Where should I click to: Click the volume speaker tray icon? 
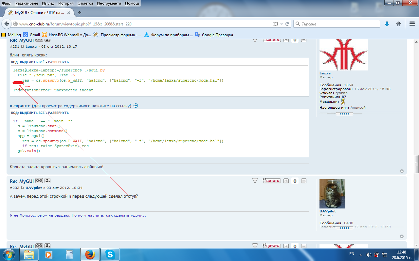[369, 254]
